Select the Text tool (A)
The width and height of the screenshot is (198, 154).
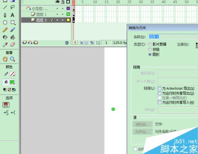[x=13, y=15]
